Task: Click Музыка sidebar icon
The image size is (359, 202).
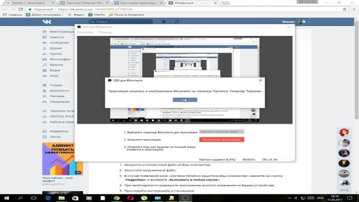Action: click(x=44, y=65)
